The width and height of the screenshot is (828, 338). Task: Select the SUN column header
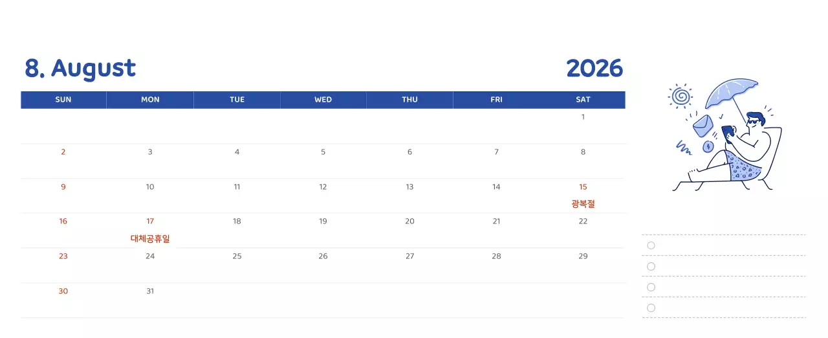coord(63,100)
